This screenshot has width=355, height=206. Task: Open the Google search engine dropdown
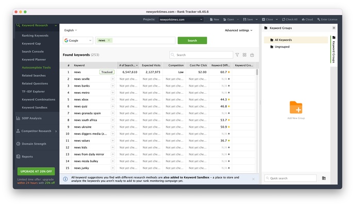coord(78,41)
